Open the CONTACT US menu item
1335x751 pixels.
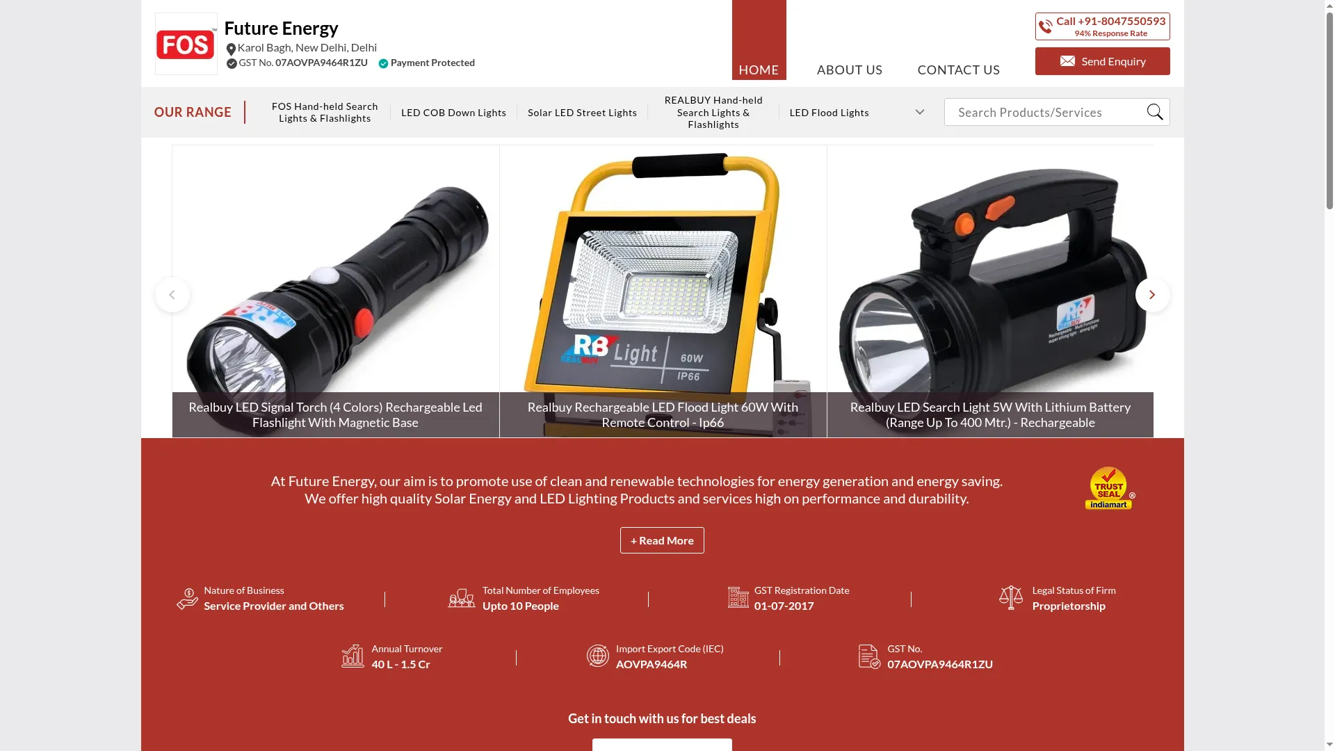(959, 70)
